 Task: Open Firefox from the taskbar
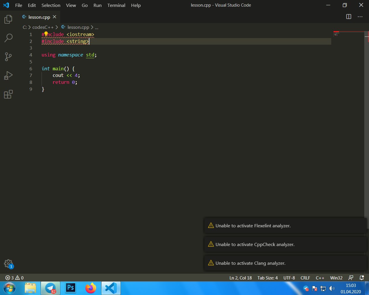[91, 288]
